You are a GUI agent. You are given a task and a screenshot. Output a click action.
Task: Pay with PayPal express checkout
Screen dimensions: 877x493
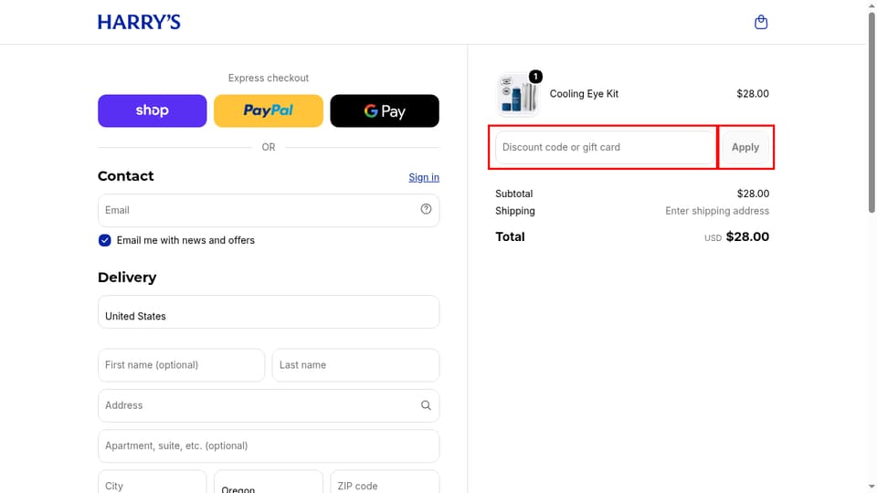(x=269, y=110)
